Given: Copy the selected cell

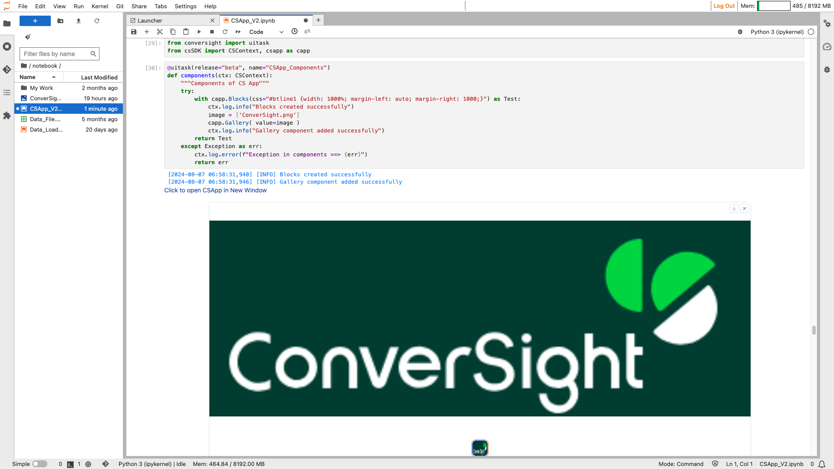Looking at the screenshot, I should click(x=173, y=32).
